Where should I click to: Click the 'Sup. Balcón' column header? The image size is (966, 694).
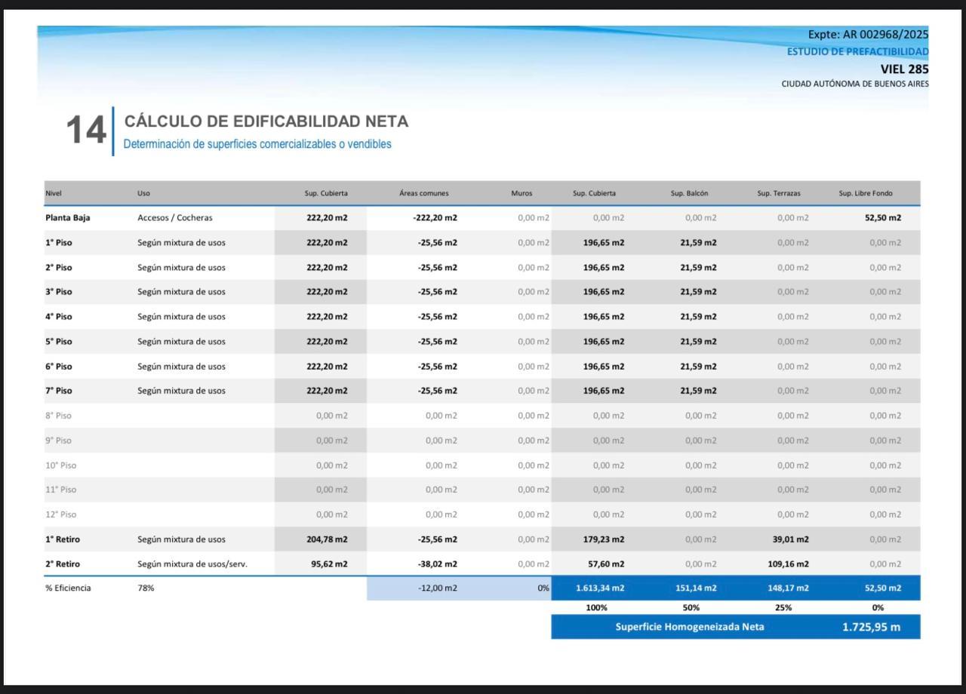689,193
